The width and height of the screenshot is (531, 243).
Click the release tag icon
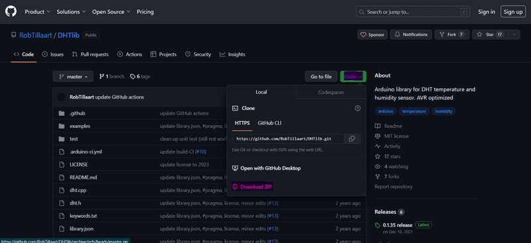pos(378,225)
